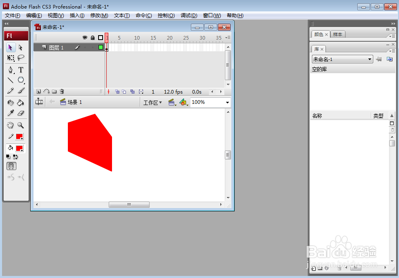
Task: Select the 图层 1 layer row
Action: [69, 47]
